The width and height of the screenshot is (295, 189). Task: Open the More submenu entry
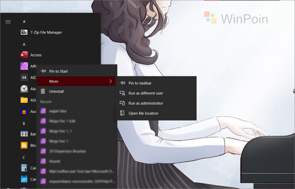point(76,81)
